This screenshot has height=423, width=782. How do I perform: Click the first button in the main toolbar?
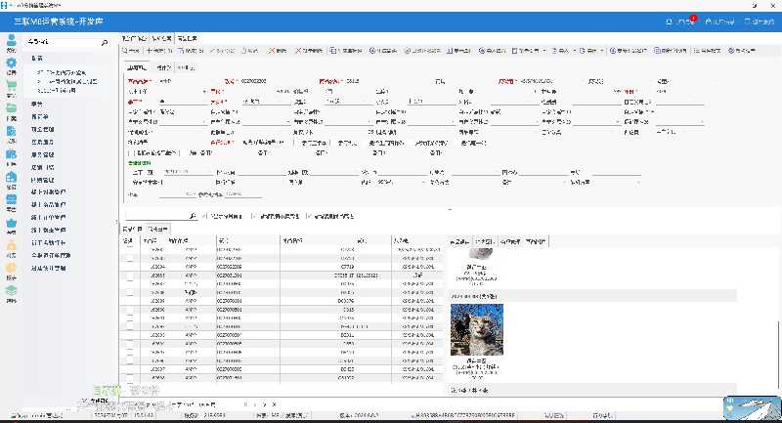(131, 49)
